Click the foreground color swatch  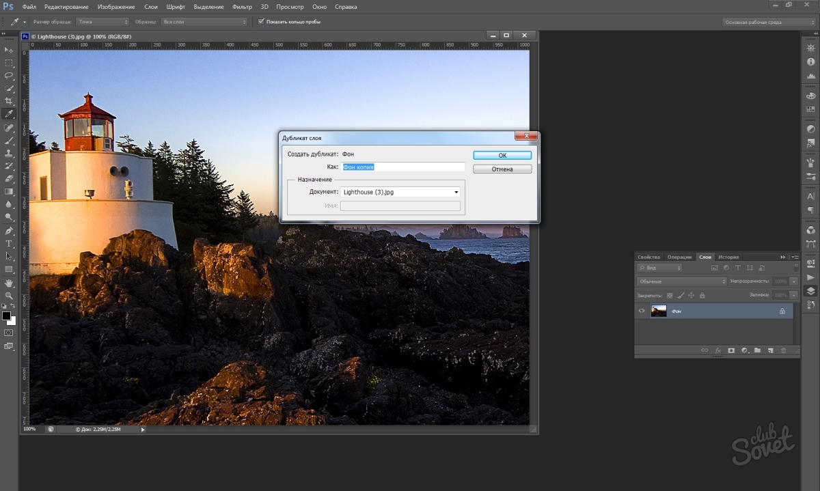pyautogui.click(x=6, y=316)
